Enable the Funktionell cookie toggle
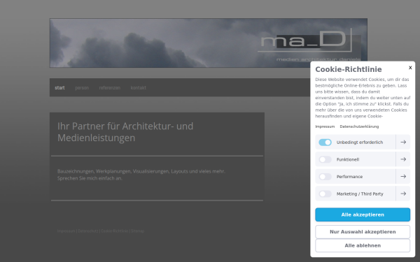This screenshot has height=262, width=420. [x=325, y=159]
